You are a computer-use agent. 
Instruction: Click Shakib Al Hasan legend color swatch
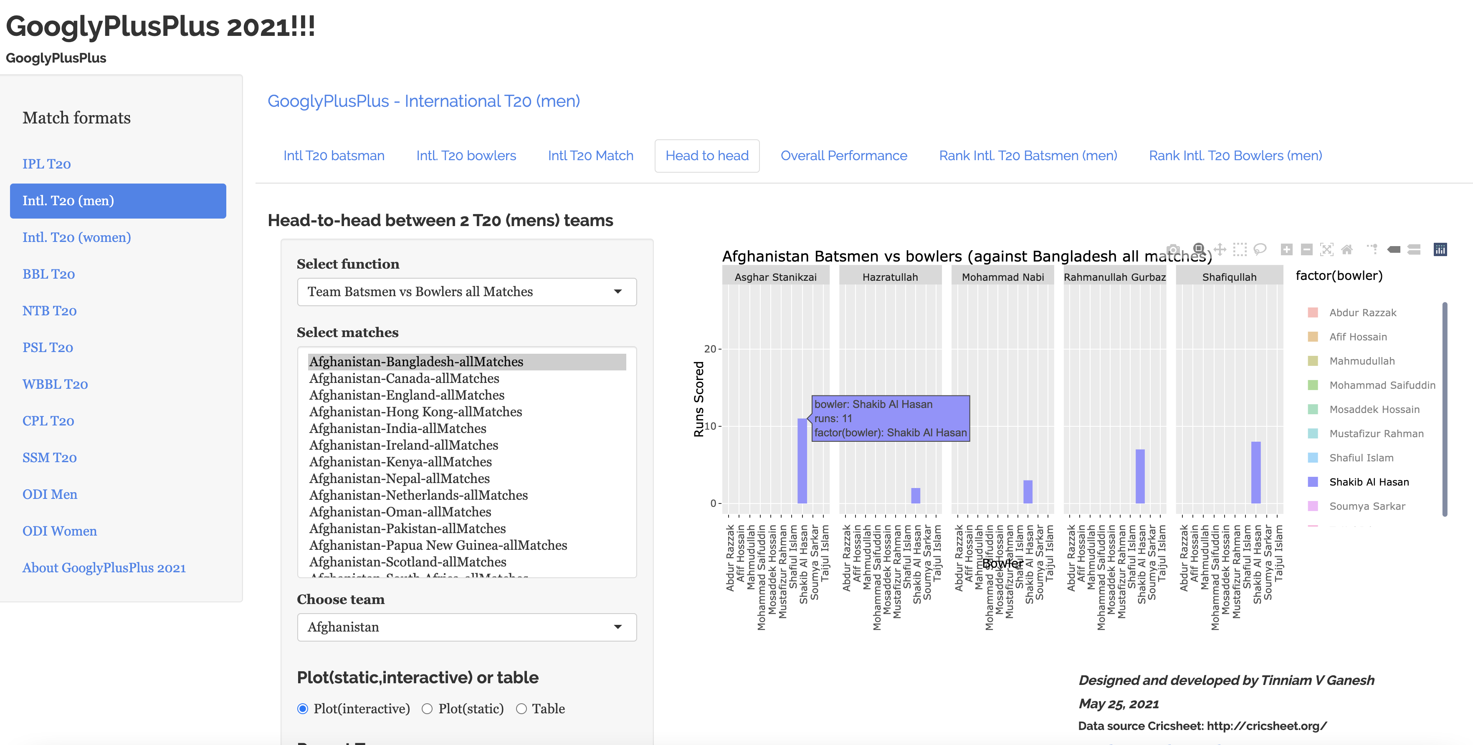point(1313,482)
